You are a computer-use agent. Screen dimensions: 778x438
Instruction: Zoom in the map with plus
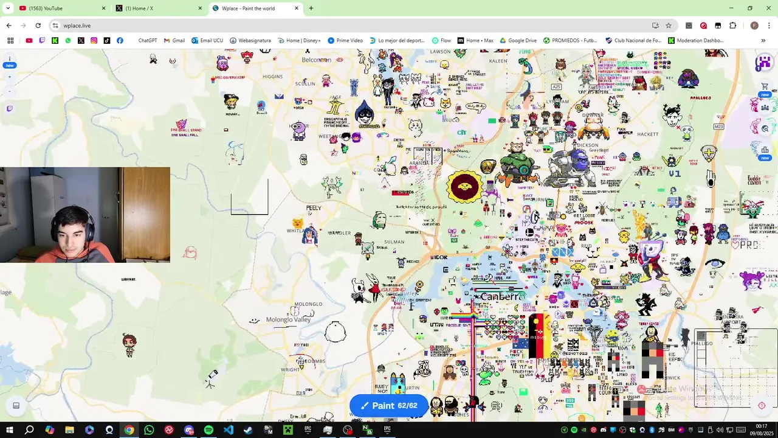coord(9,78)
